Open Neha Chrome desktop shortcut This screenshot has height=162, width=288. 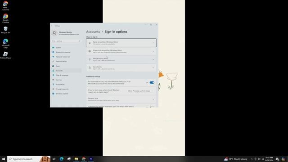coord(5,6)
